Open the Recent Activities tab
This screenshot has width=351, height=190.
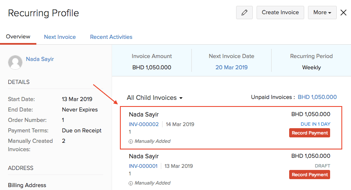click(x=111, y=37)
